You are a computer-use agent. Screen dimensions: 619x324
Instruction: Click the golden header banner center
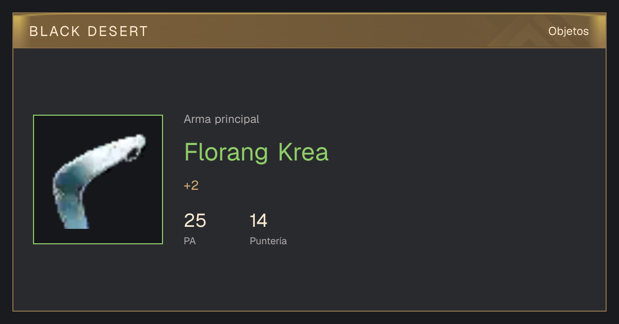[x=309, y=31]
